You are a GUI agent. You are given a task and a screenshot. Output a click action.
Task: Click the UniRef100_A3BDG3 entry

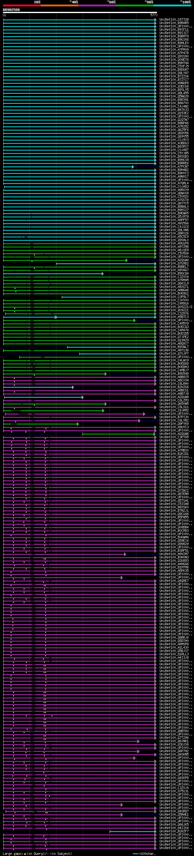174,143
